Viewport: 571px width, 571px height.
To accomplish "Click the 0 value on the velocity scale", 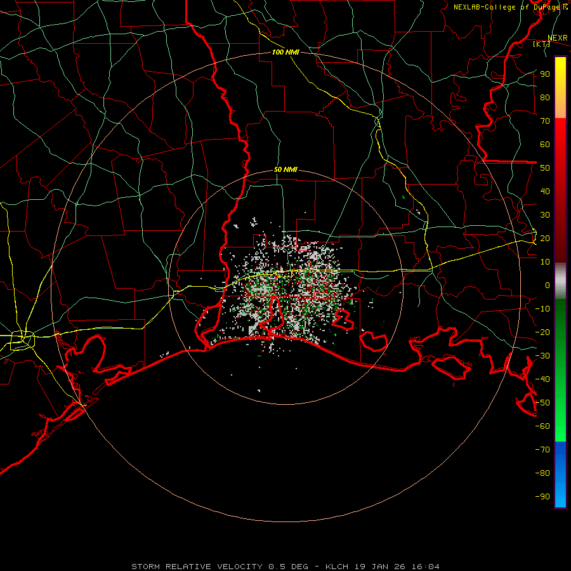I will tap(548, 285).
